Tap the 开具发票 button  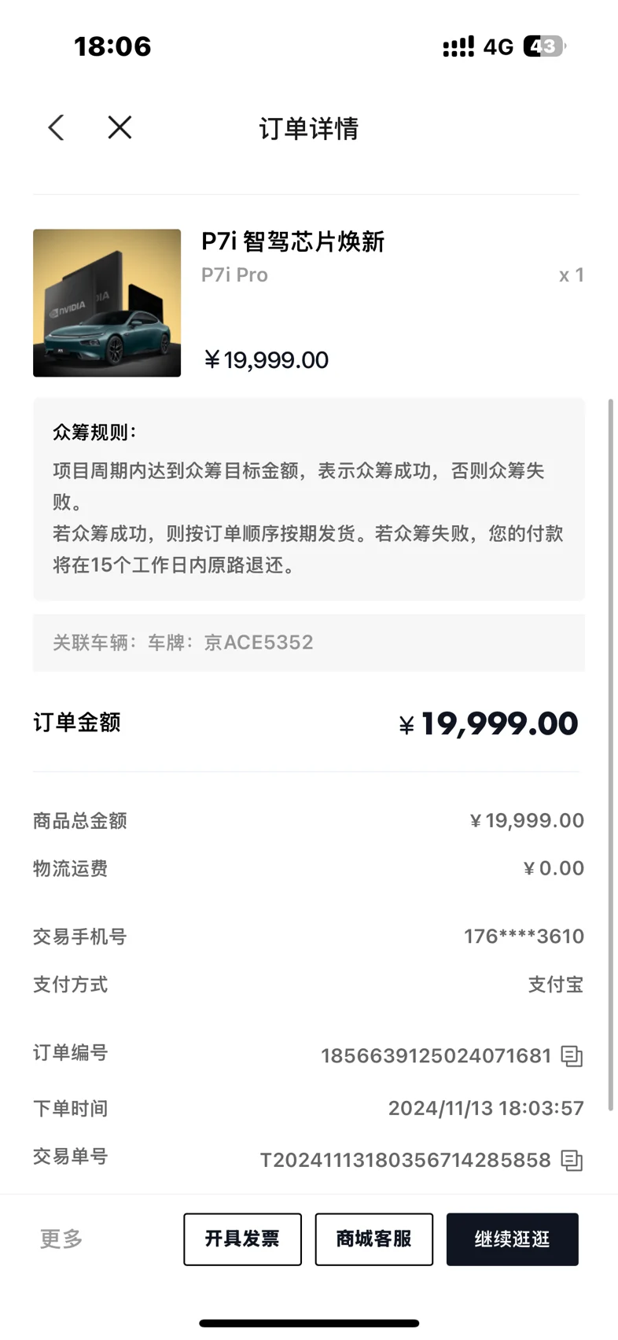(x=242, y=1239)
